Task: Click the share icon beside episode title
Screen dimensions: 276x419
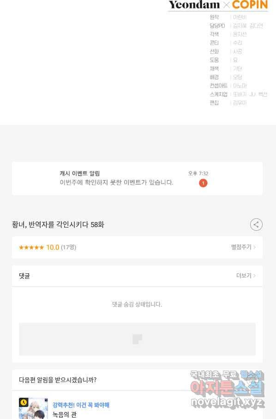Action: (256, 224)
